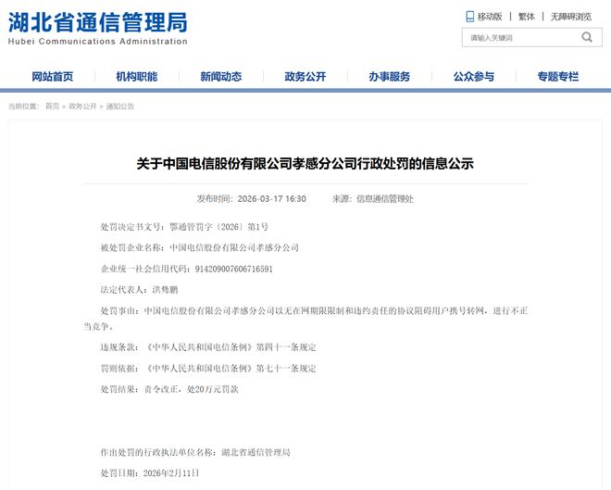Click the 湖北省通信管理局 site logo
The height and width of the screenshot is (490, 611).
pyautogui.click(x=98, y=22)
